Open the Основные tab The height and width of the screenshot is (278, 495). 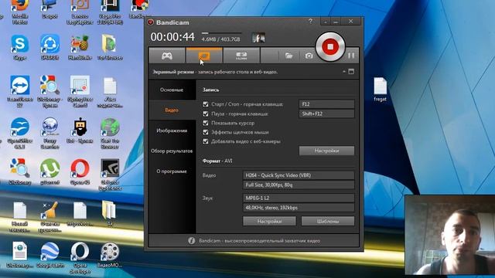(x=172, y=90)
